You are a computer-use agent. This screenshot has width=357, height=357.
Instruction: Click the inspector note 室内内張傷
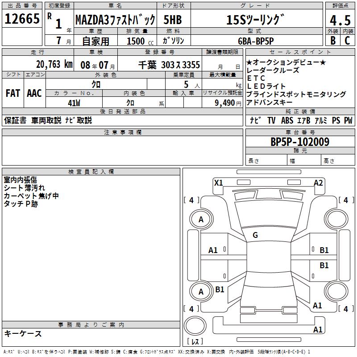(20, 180)
